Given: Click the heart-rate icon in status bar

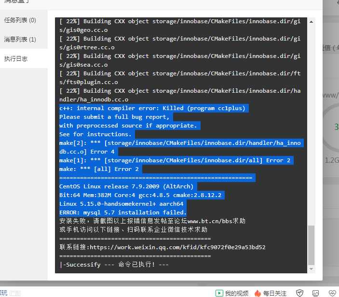Looking at the screenshot, I should click(333, 293).
